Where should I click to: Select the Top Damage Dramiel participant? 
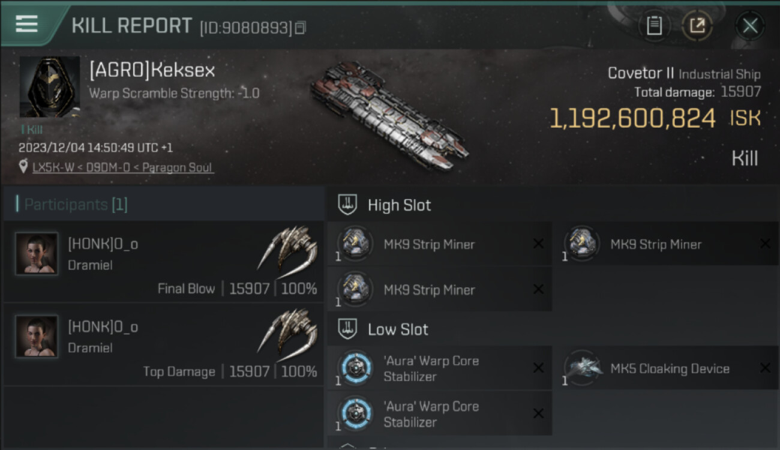163,344
